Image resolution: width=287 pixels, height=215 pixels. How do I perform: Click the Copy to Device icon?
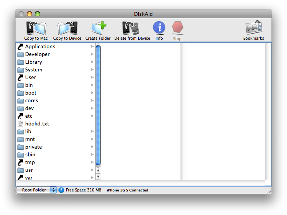[67, 29]
